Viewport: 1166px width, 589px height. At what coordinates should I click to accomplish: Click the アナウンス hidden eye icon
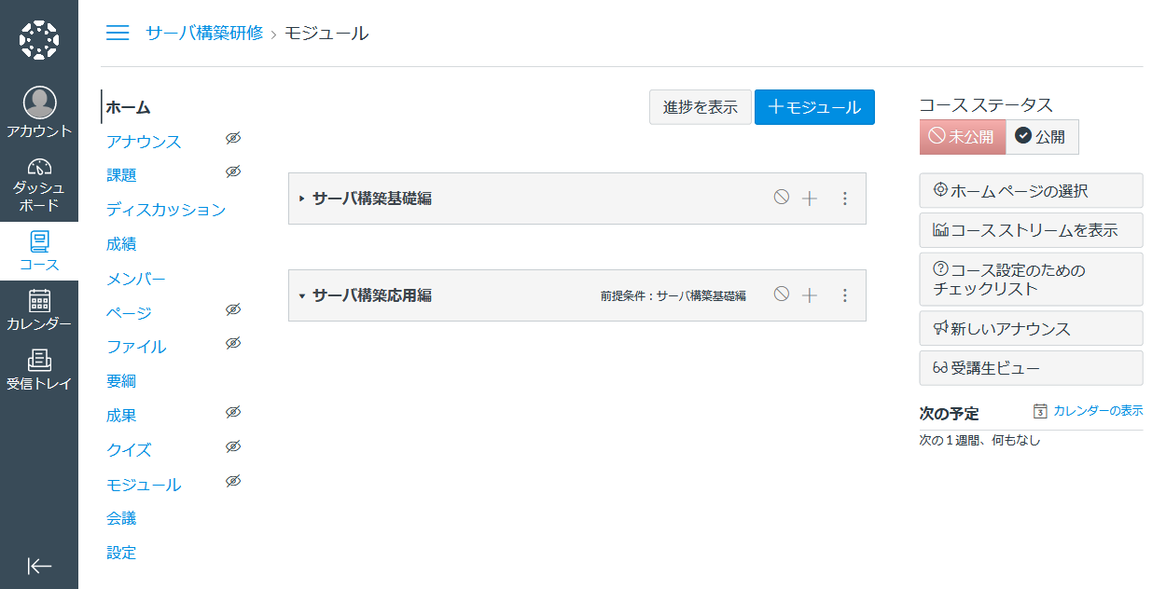click(x=233, y=138)
